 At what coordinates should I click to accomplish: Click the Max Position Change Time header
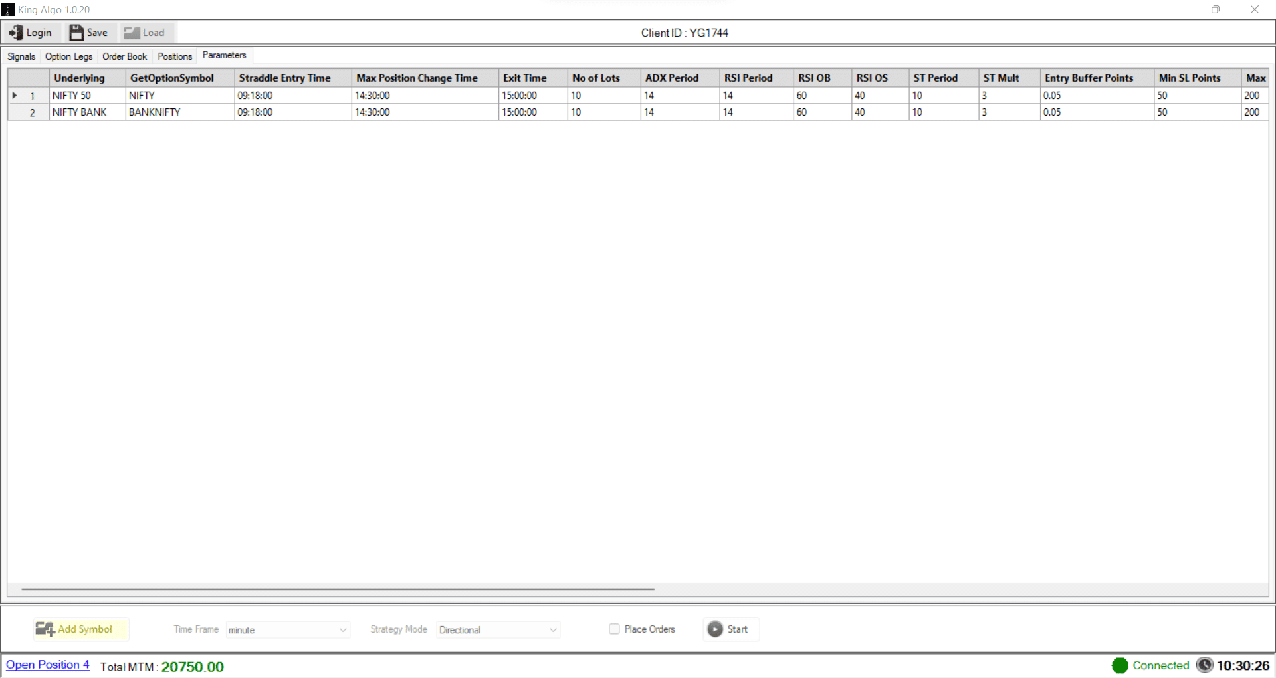click(425, 78)
